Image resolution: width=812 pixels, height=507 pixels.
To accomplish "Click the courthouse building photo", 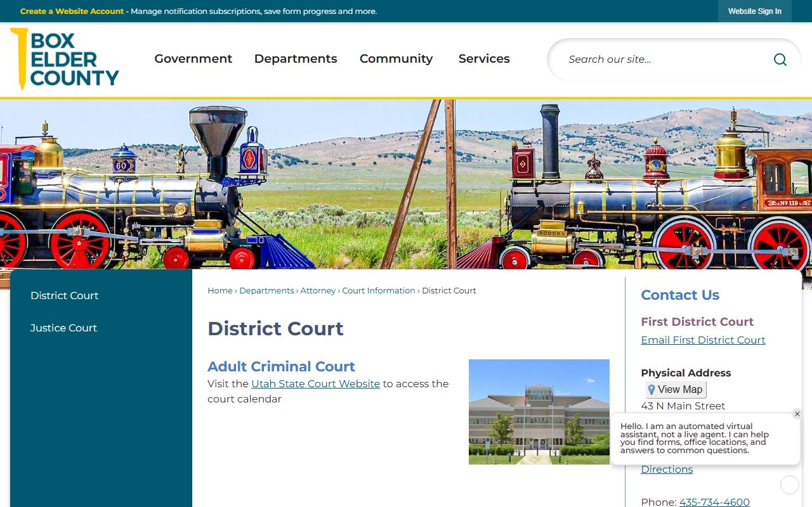I will tap(539, 412).
